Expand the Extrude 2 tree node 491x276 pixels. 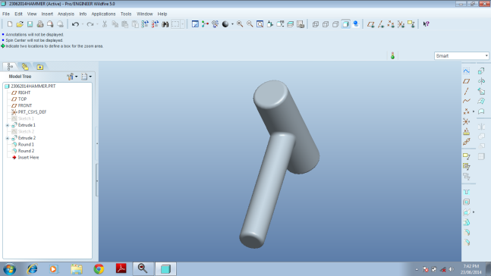8,138
